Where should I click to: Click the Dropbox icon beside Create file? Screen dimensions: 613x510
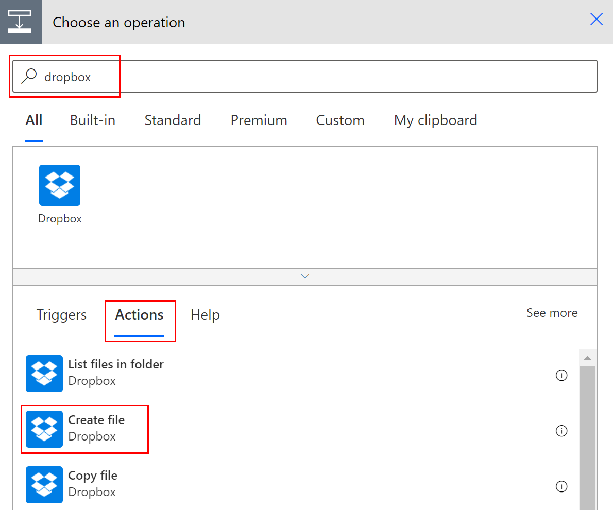(x=44, y=429)
